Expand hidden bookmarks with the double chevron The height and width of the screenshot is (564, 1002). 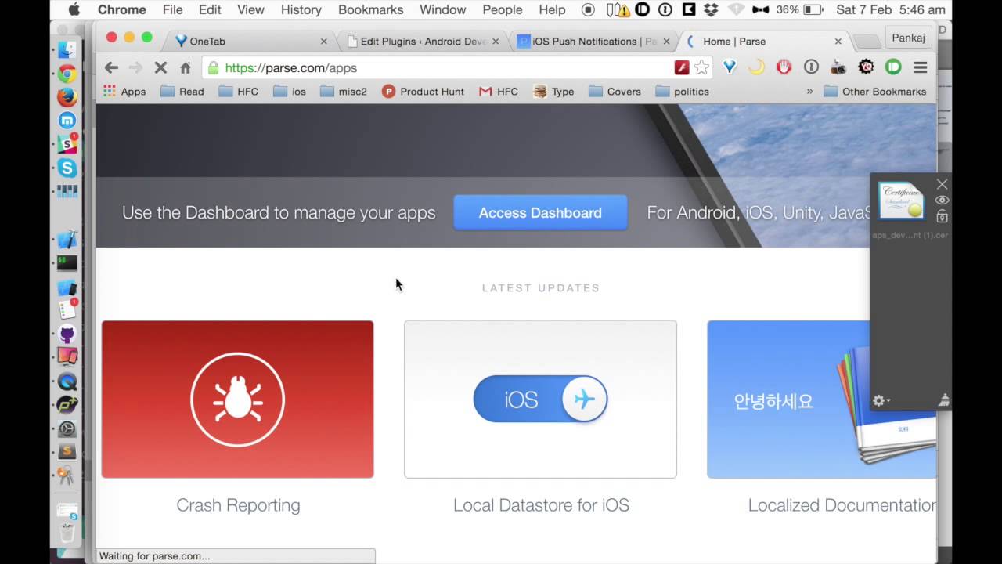tap(809, 92)
